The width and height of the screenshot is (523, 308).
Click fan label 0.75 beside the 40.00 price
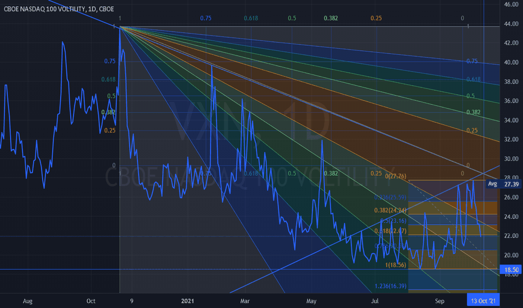(x=472, y=61)
